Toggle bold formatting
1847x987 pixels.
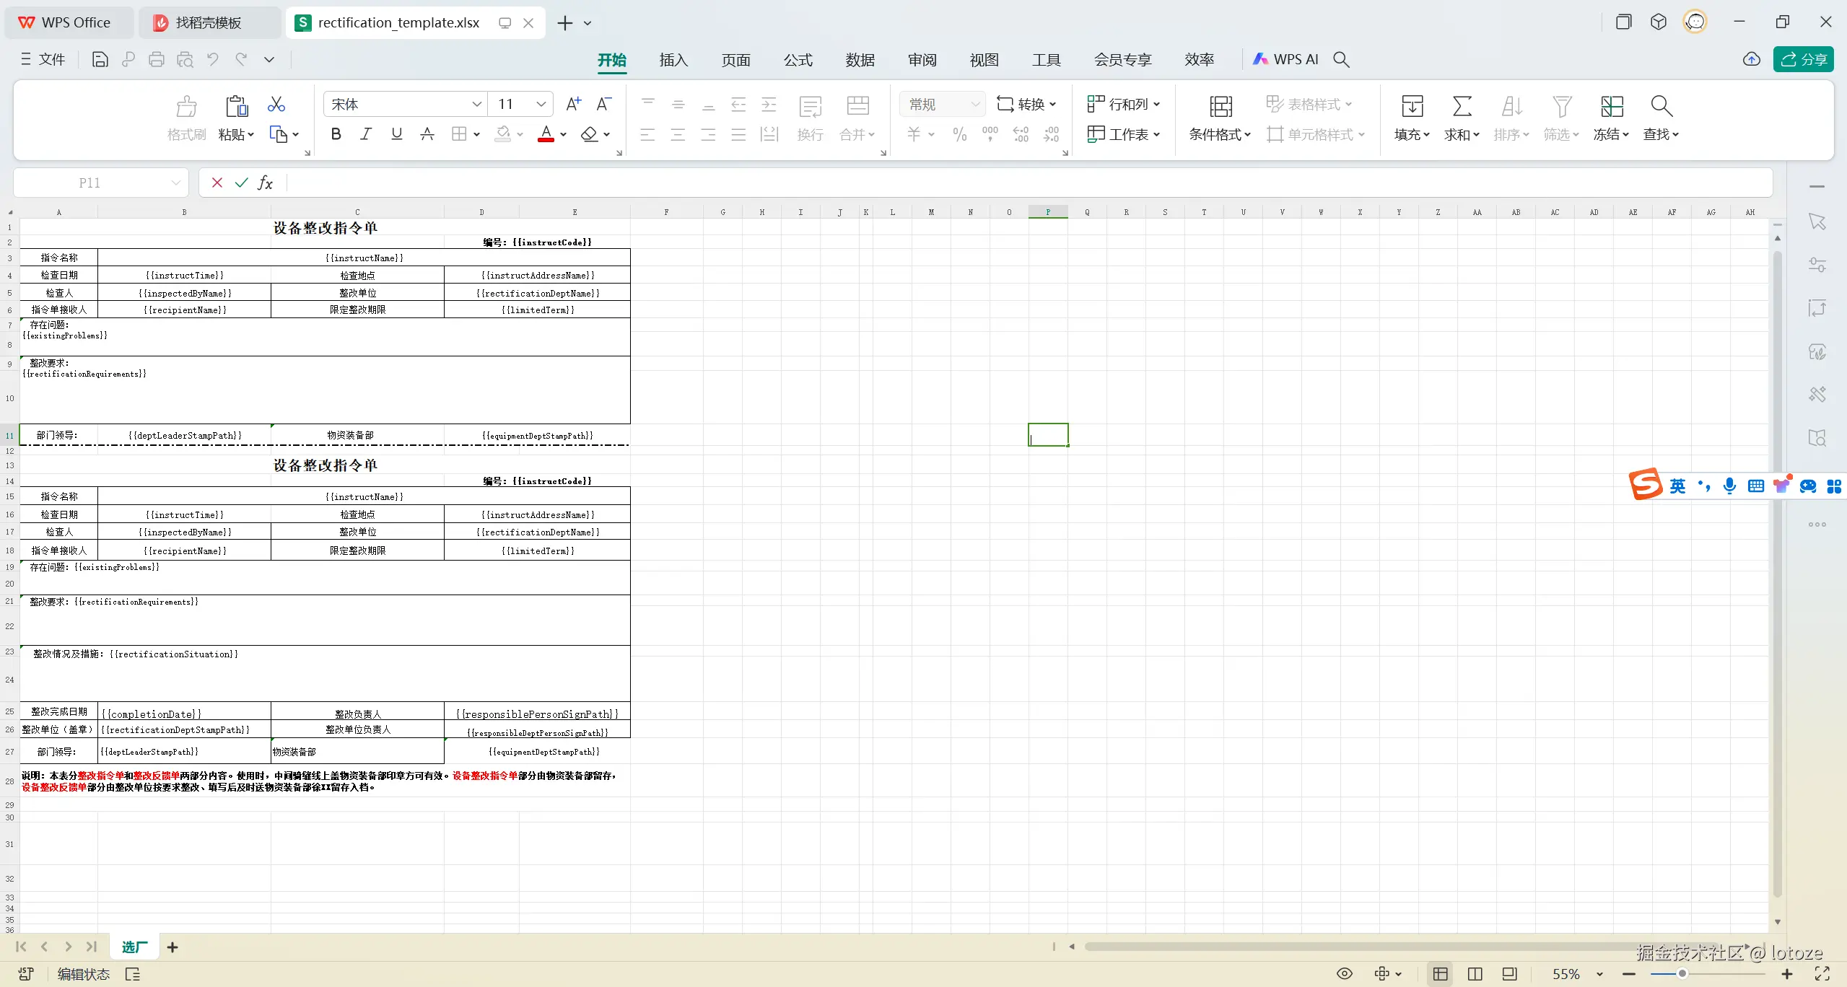point(336,134)
